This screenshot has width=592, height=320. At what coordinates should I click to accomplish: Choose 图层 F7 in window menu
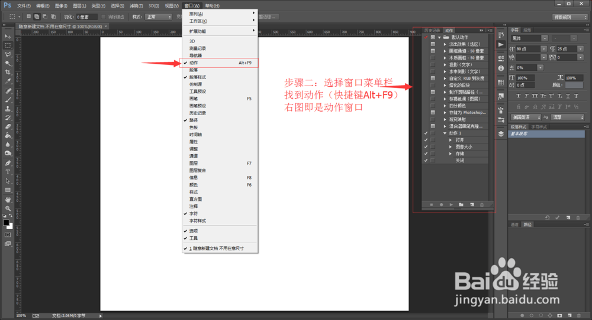click(x=220, y=164)
